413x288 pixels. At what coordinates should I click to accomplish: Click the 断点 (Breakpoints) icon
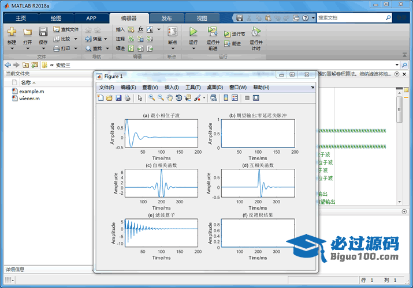click(x=173, y=32)
